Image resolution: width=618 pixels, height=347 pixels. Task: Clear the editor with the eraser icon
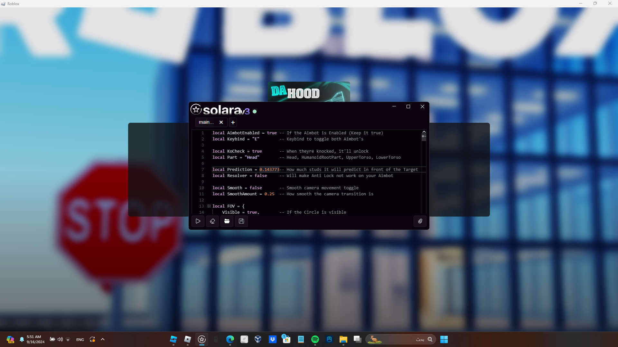click(x=212, y=221)
